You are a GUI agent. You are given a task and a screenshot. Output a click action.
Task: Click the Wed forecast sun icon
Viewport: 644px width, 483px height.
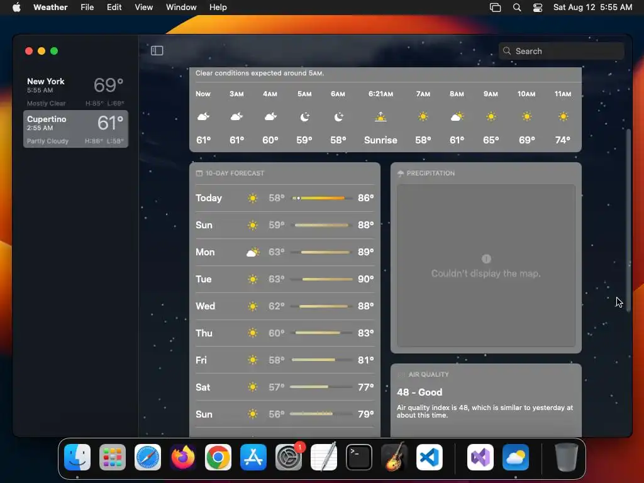(x=253, y=306)
